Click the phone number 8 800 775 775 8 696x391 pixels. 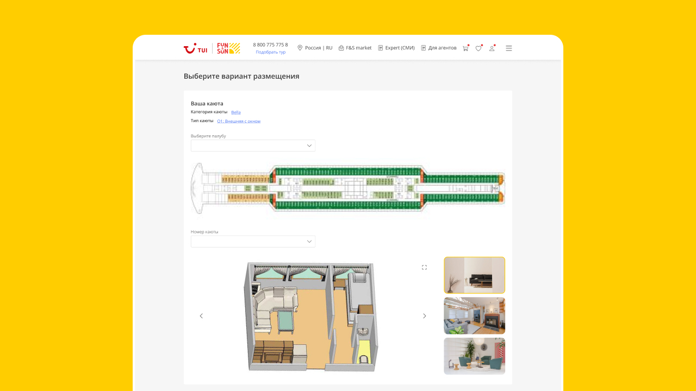click(x=270, y=45)
